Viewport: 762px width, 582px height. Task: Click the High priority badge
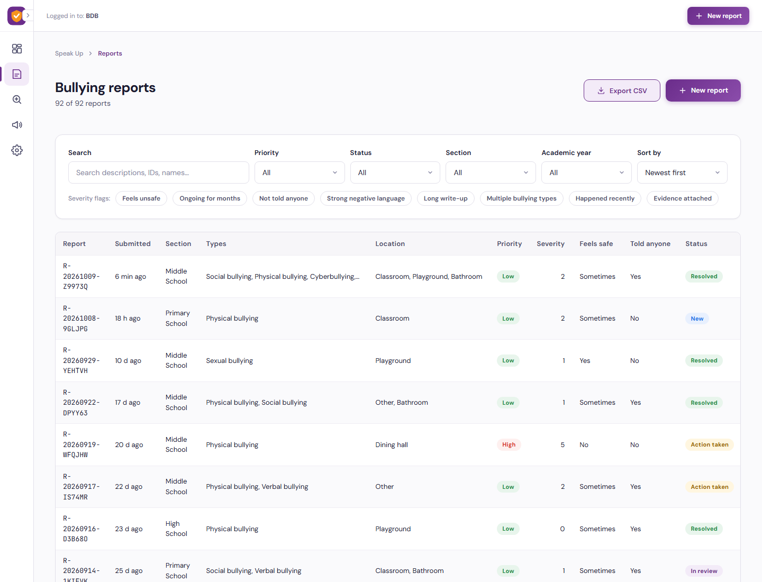[x=509, y=445]
